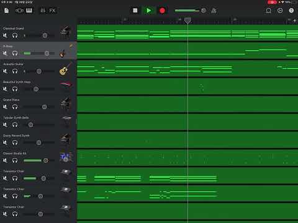Mute the Classic Studio Kit track

pyautogui.click(x=5, y=160)
